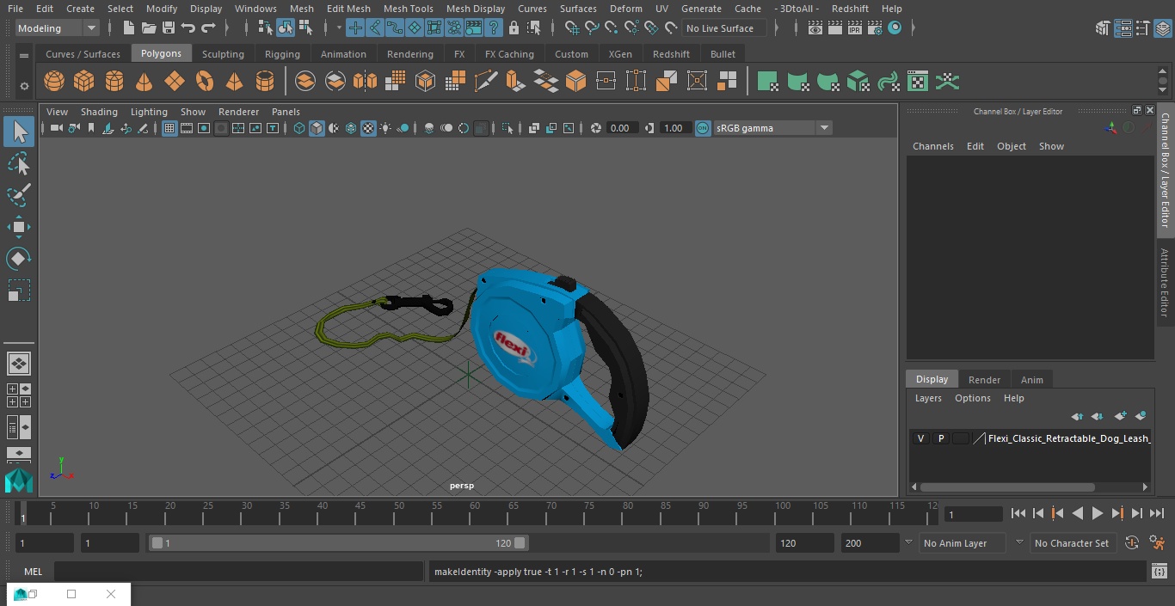Create a polygon pyramid from the shelf

coord(235,82)
